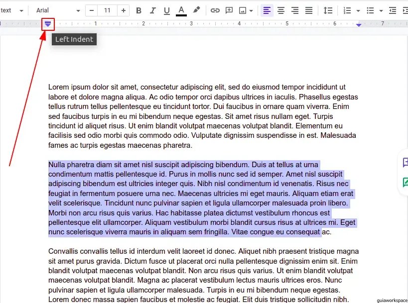Select left align

tap(267, 10)
